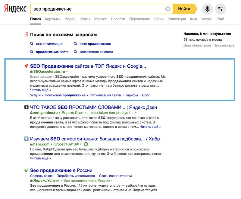Image resolution: width=241 pixels, height=199 pixels.
Task: Click inside the search input field
Action: 90,8
